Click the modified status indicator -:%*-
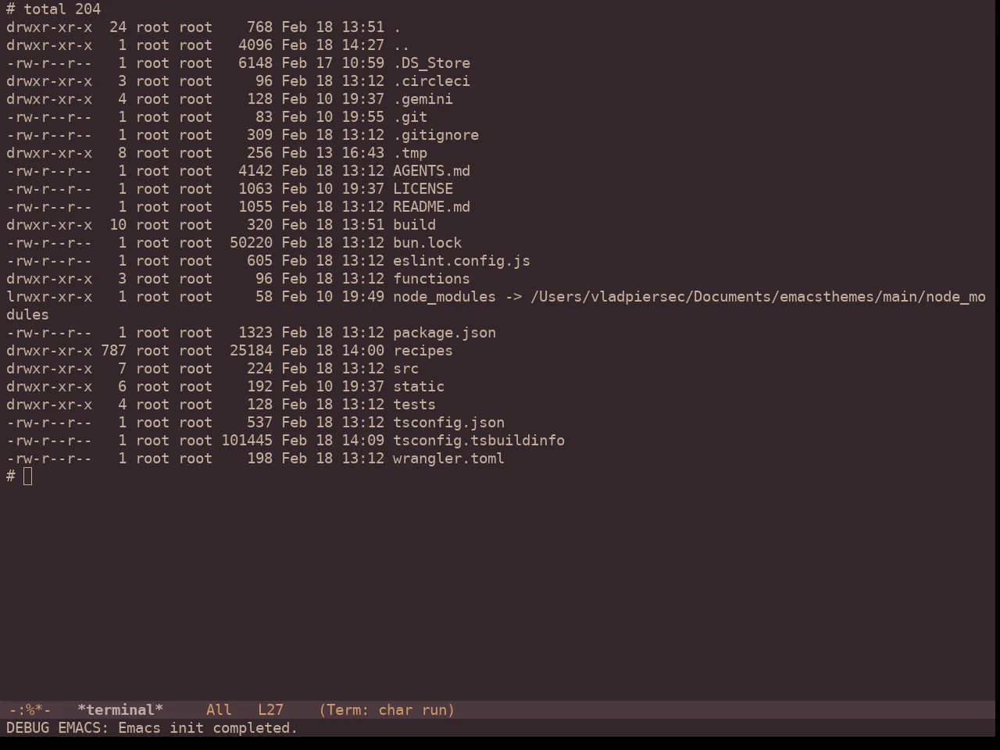 click(29, 710)
